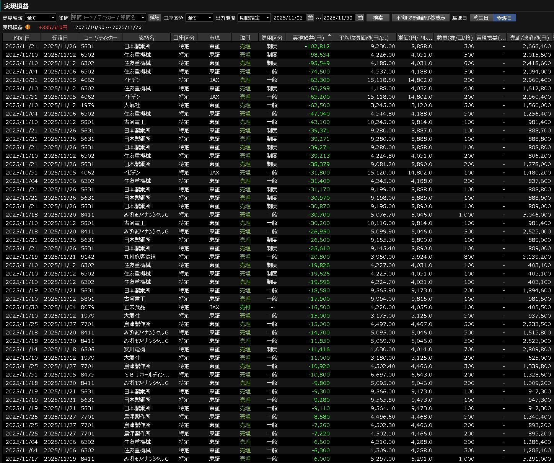Viewport: 554px width, 463px height.
Task: Click sort arrow on 実現損益(円) column
Action: click(x=329, y=35)
